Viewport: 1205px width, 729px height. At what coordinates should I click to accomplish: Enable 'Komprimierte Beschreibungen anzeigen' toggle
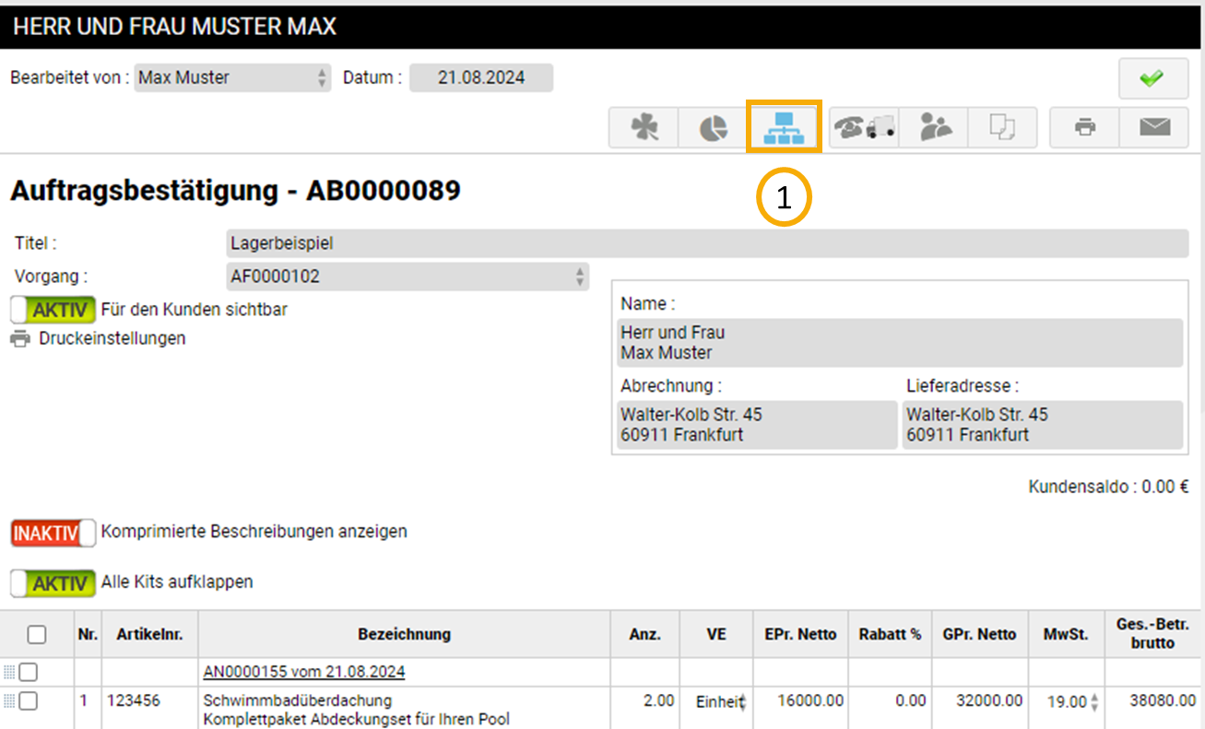[x=53, y=533]
